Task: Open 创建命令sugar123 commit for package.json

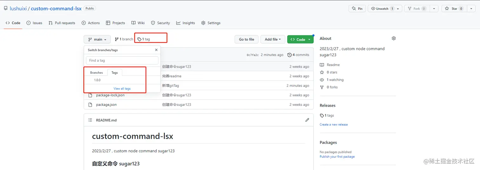Action: (x=177, y=105)
